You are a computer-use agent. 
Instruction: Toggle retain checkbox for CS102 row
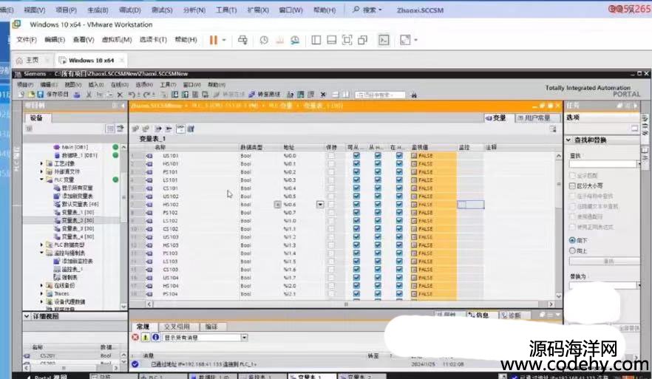click(331, 228)
